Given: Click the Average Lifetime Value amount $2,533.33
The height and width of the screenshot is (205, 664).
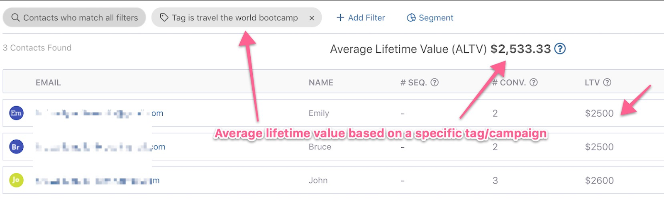Looking at the screenshot, I should pos(520,49).
